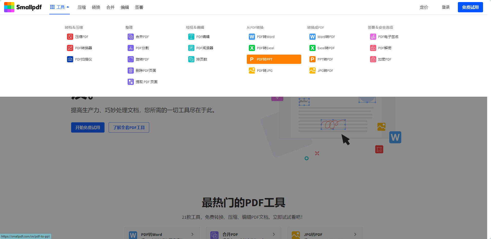
Task: Click the PDF转Word blue W icon
Action: tap(252, 37)
